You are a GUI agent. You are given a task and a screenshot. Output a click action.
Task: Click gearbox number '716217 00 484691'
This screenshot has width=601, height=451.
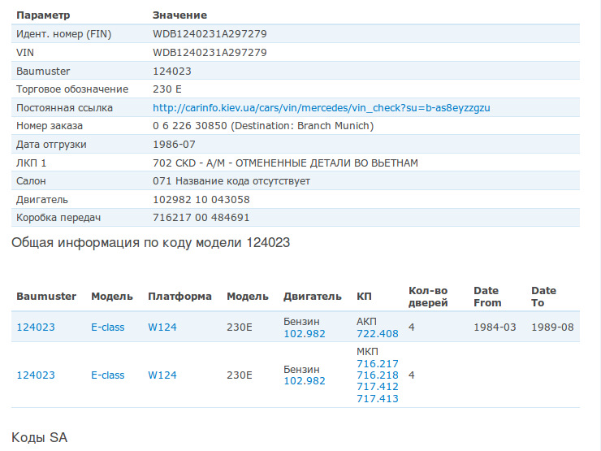[201, 218]
